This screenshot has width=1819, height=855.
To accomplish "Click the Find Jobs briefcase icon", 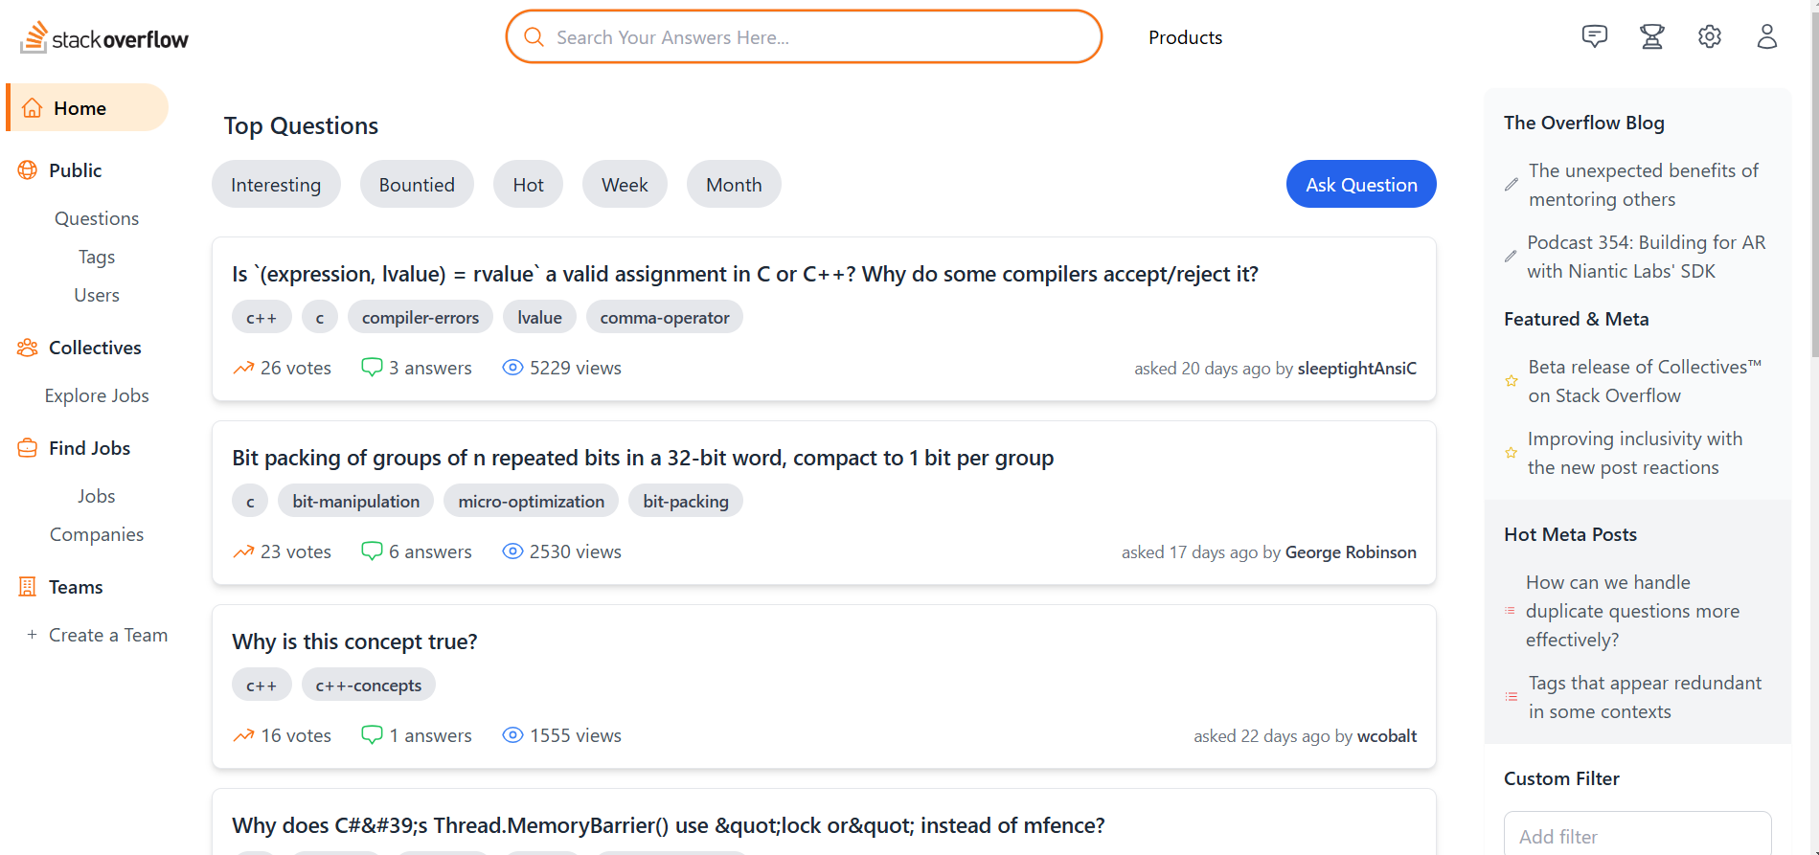I will click(28, 448).
